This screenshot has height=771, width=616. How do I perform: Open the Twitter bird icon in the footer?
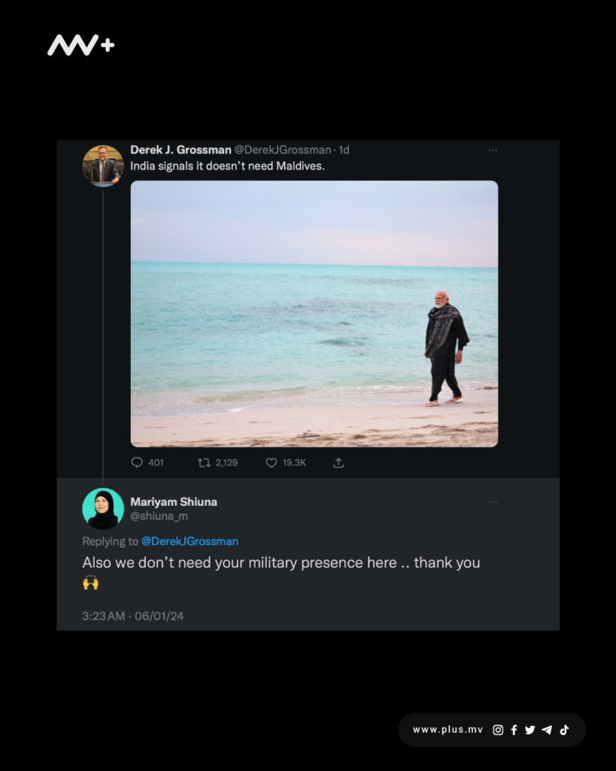pos(530,730)
